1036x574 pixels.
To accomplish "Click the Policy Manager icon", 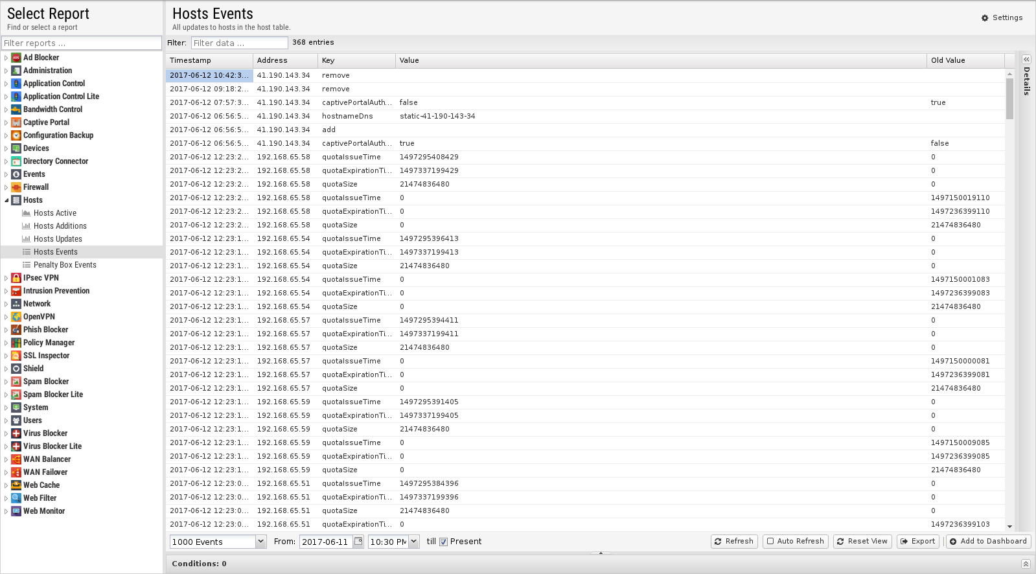I will click(x=16, y=343).
